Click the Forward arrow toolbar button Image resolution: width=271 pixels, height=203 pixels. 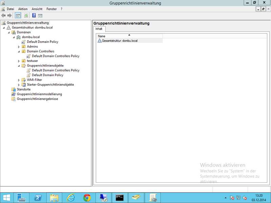pos(9,16)
